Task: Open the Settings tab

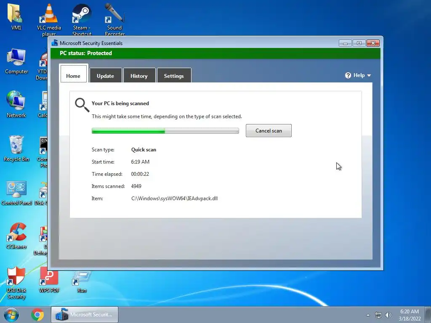Action: (x=174, y=76)
